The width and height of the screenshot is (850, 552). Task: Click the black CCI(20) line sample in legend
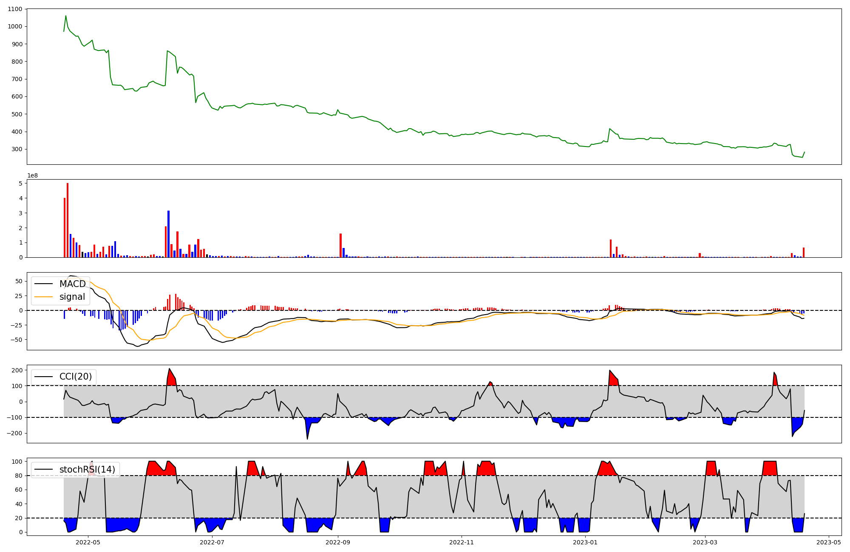click(x=44, y=377)
